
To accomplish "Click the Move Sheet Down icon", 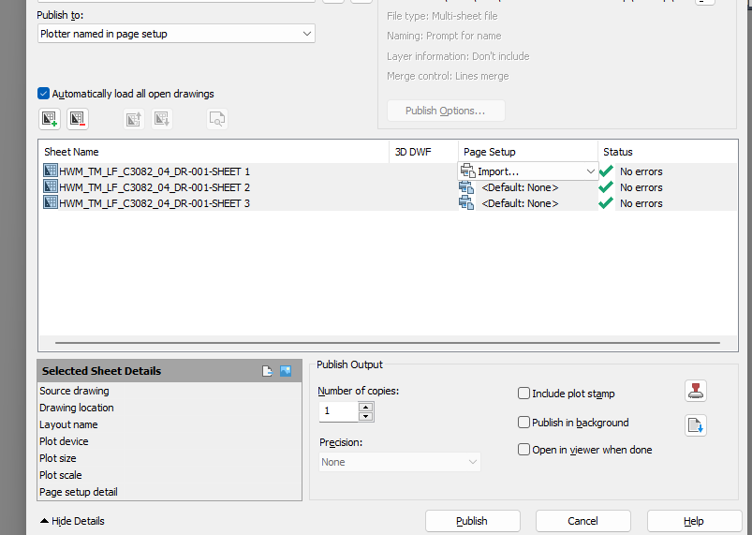I will pos(162,119).
